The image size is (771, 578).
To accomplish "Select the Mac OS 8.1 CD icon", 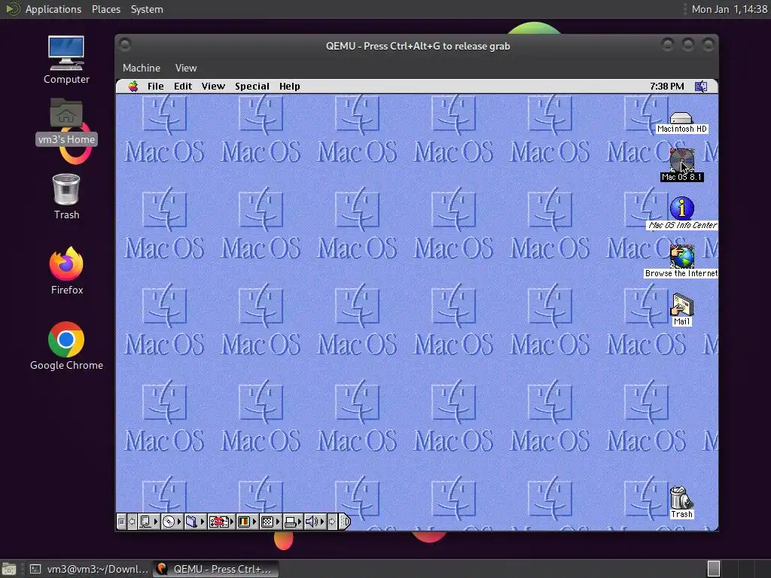I will click(681, 165).
